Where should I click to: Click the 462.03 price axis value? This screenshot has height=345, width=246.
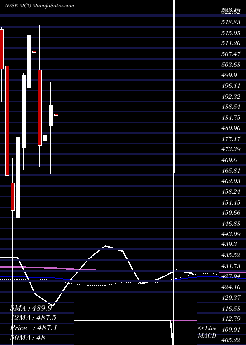[x=231, y=181]
